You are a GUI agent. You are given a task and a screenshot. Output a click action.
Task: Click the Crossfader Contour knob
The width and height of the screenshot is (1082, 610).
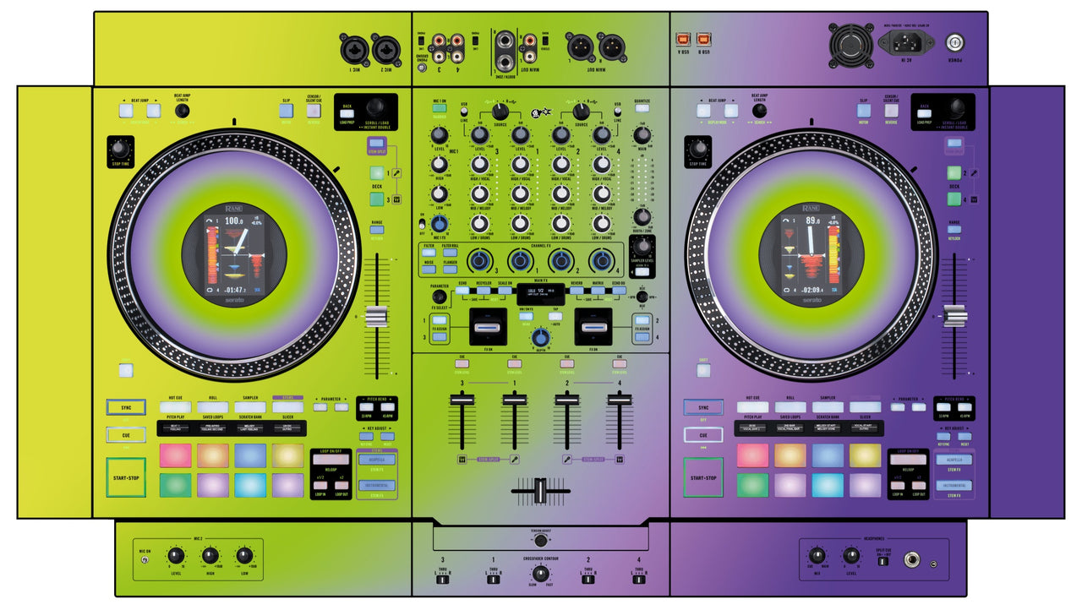coord(539,574)
